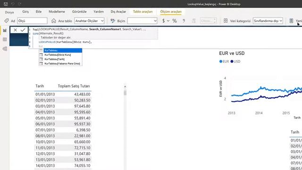Open the Anahtar Ölçüler home table dropdown
This screenshot has height=170, width=302.
(89, 21)
